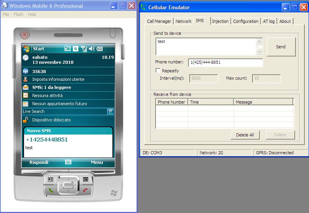Viewport: 309px width, 213px height.
Task: Click the GPRS 'G' indicator icon
Action: [x=76, y=49]
